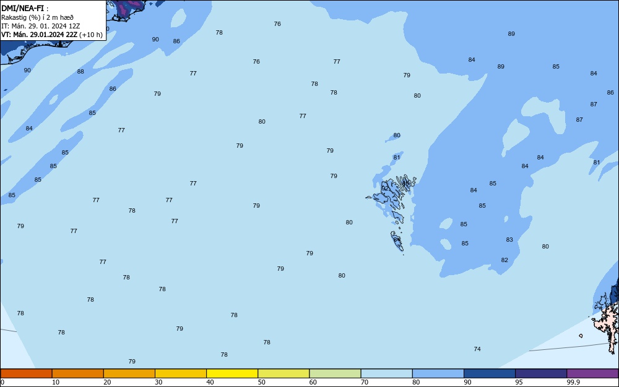Click legend tick label "95"
The image size is (619, 387).
point(519,382)
